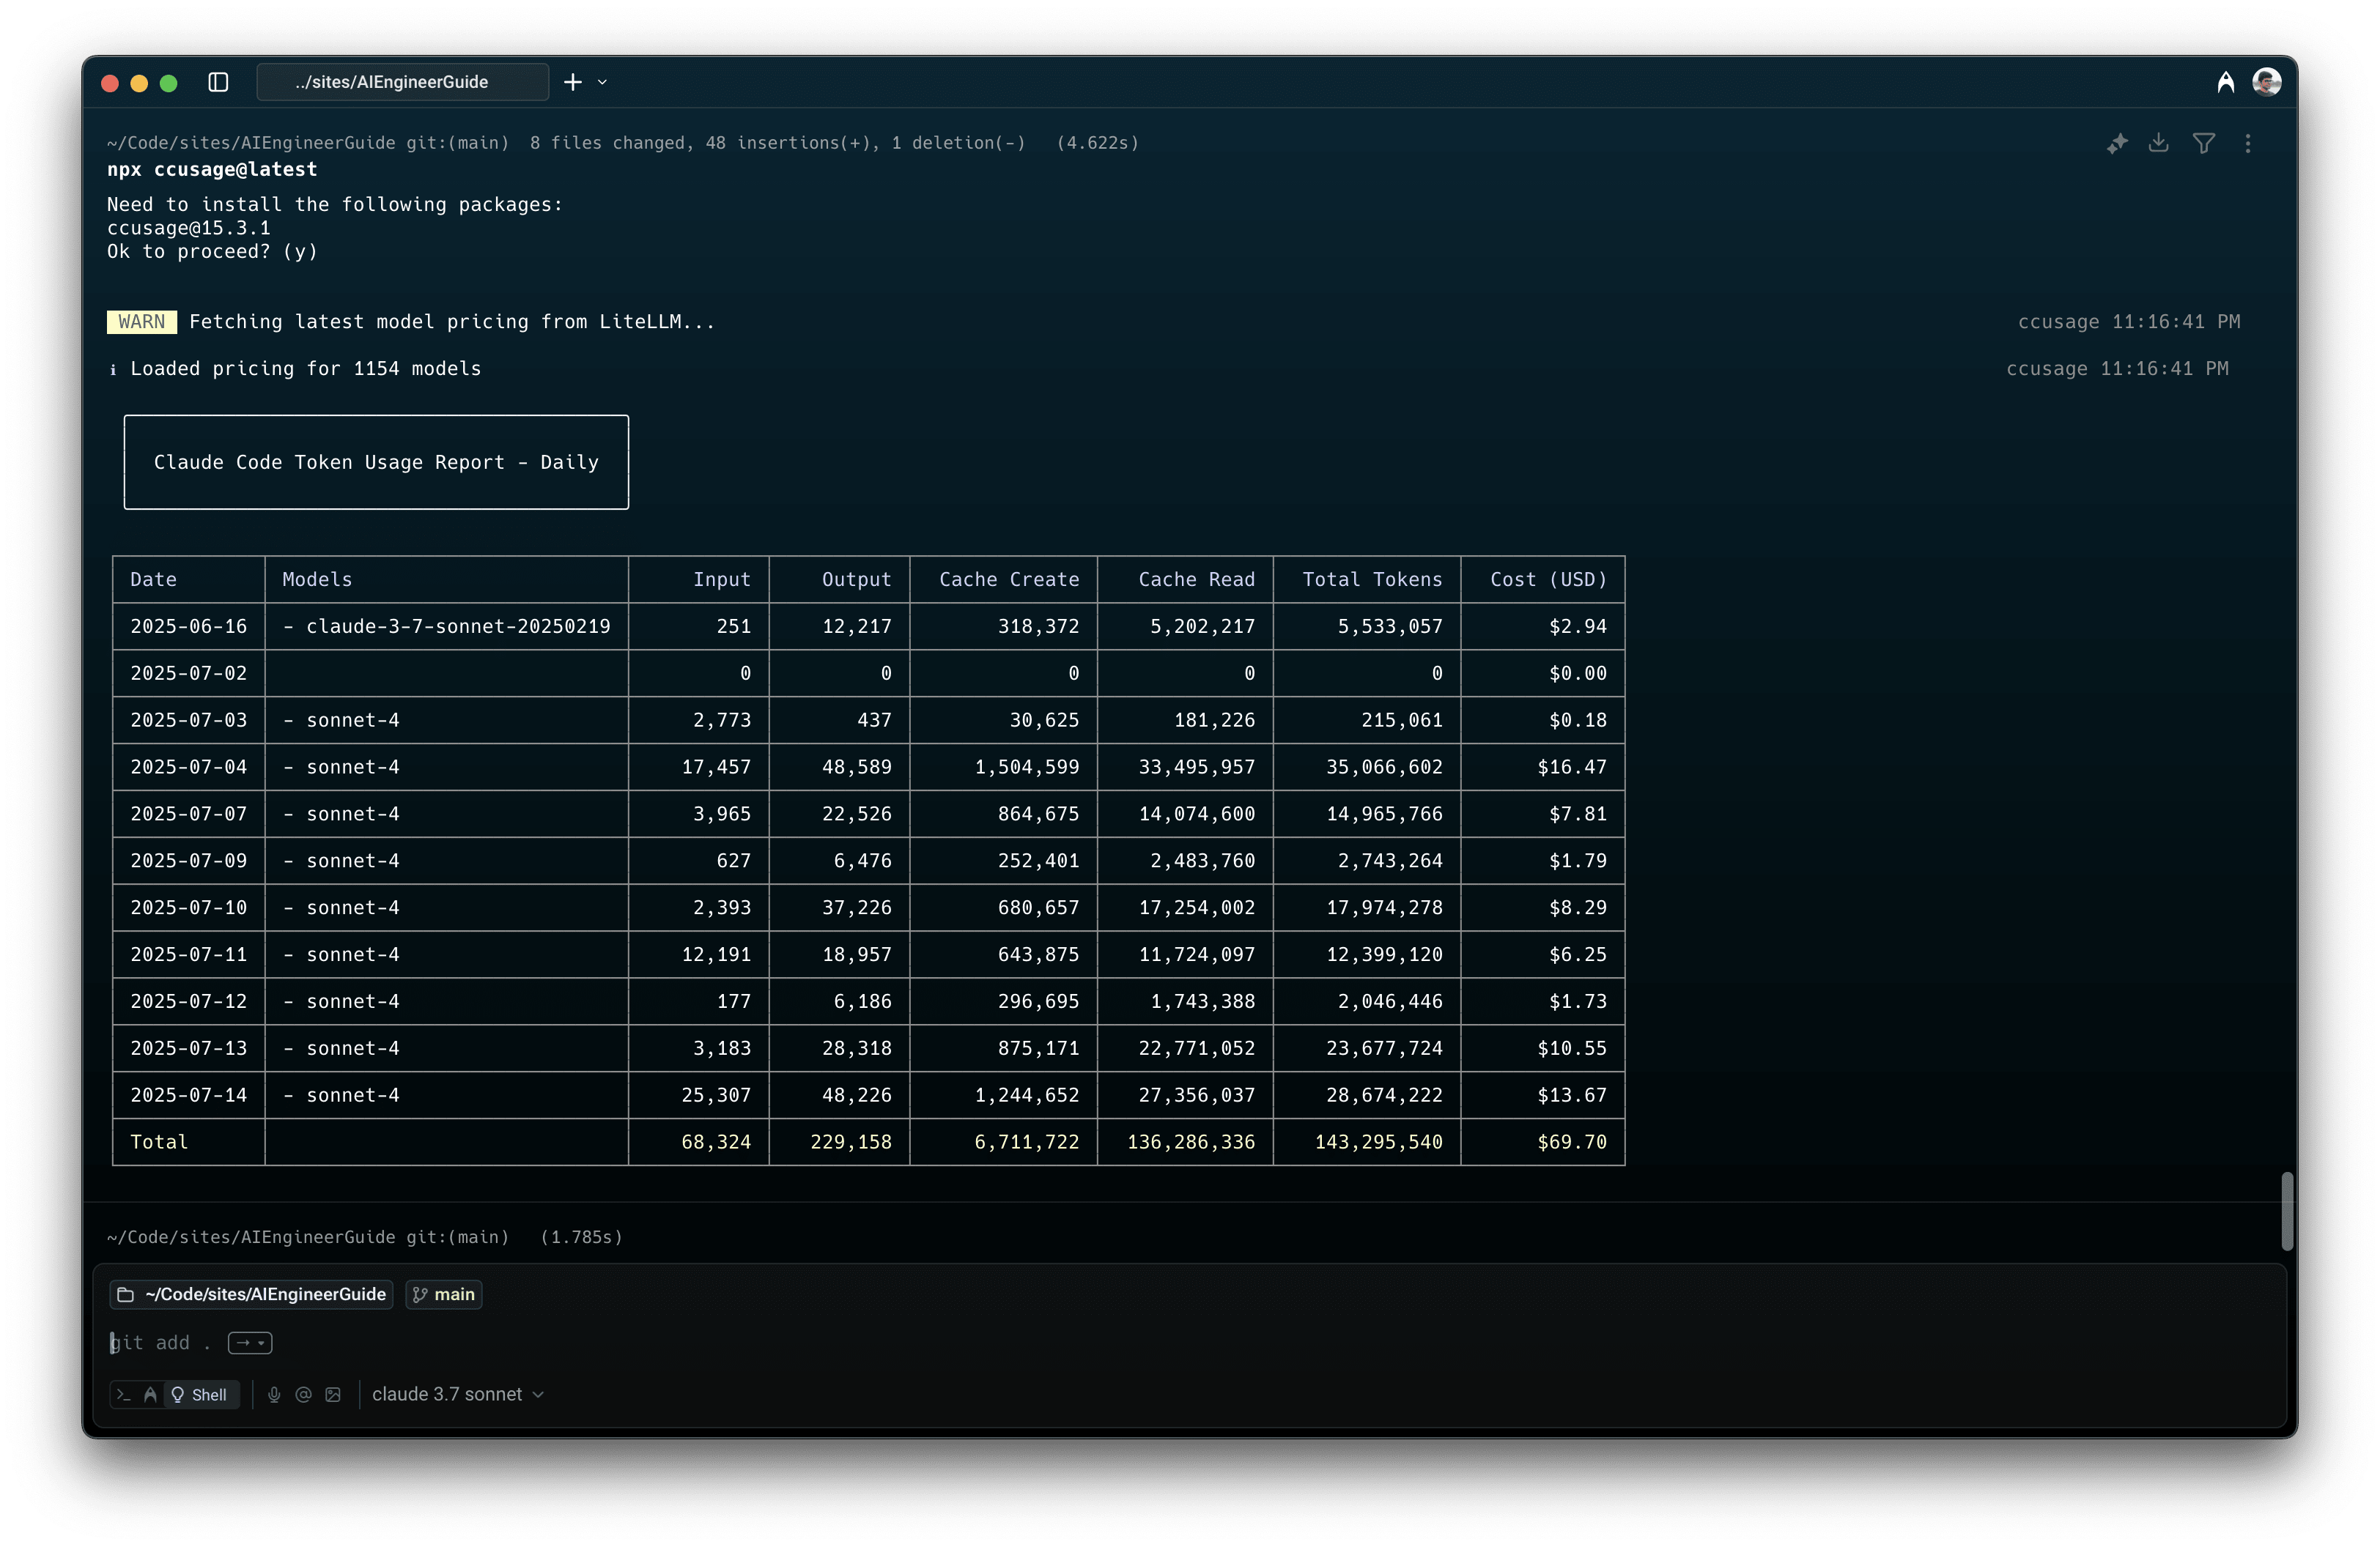
Task: Click the 'Cache Create' column header
Action: [x=1009, y=579]
